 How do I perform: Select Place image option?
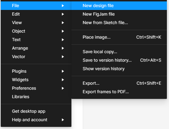click(x=119, y=37)
